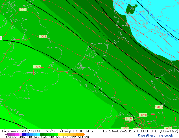Click the 1024 isobar label over Scotland

(23, 10)
